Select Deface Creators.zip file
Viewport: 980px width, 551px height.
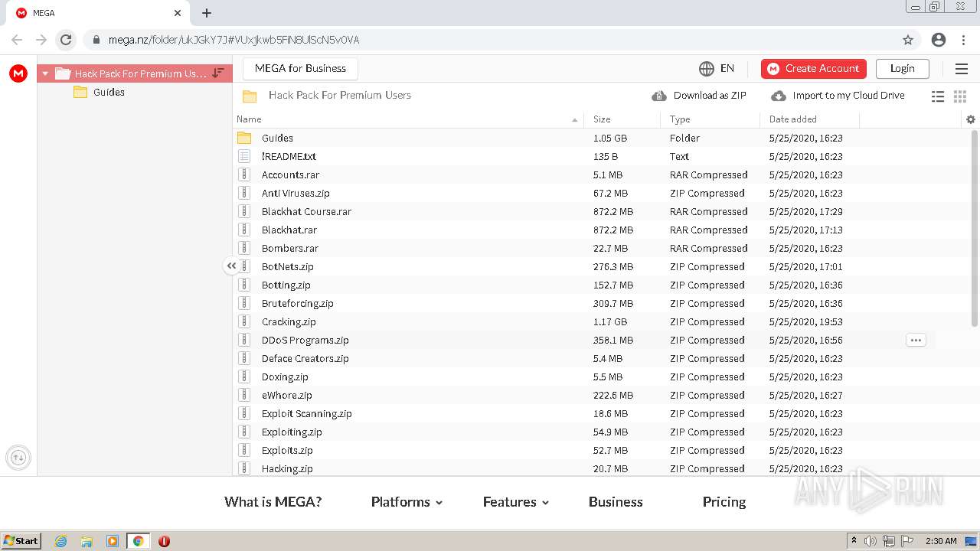305,359
